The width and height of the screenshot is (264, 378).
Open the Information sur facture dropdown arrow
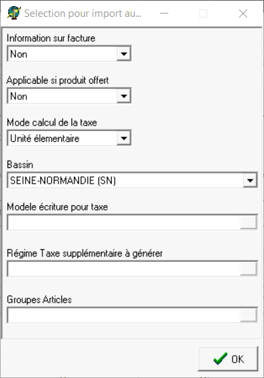coord(124,53)
